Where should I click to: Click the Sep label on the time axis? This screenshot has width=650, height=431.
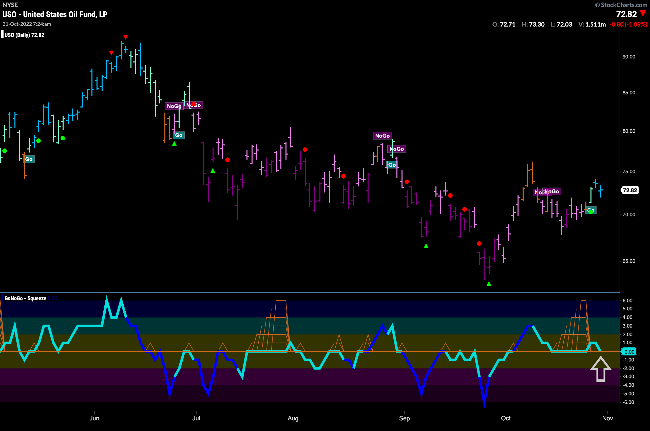tap(405, 418)
